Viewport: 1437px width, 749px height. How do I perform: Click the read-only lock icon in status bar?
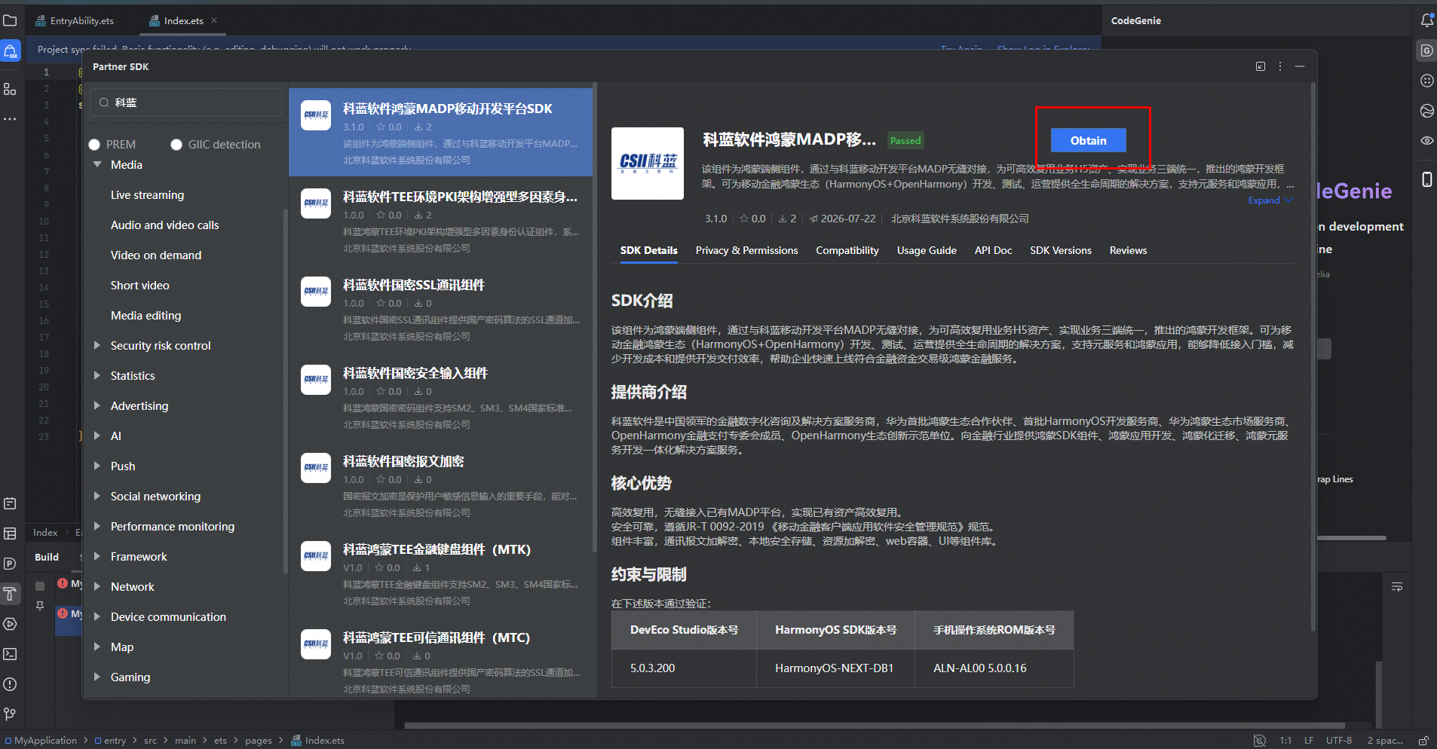pyautogui.click(x=1423, y=741)
